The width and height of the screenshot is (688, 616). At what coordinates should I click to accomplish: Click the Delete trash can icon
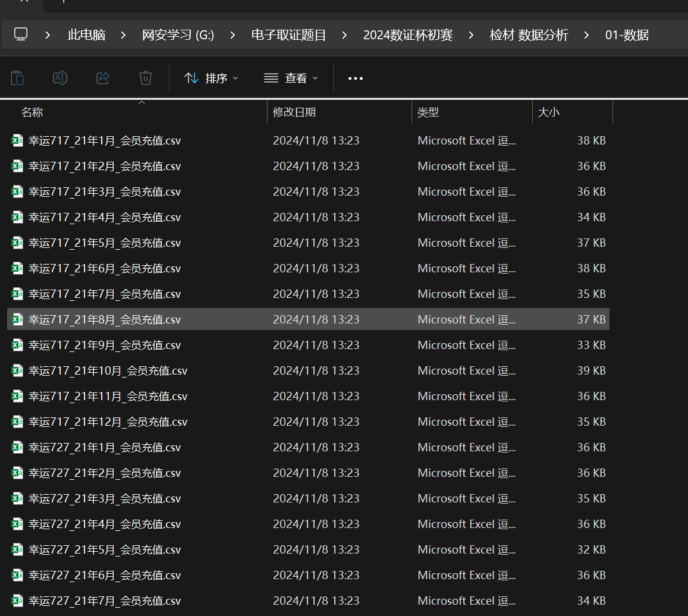146,78
